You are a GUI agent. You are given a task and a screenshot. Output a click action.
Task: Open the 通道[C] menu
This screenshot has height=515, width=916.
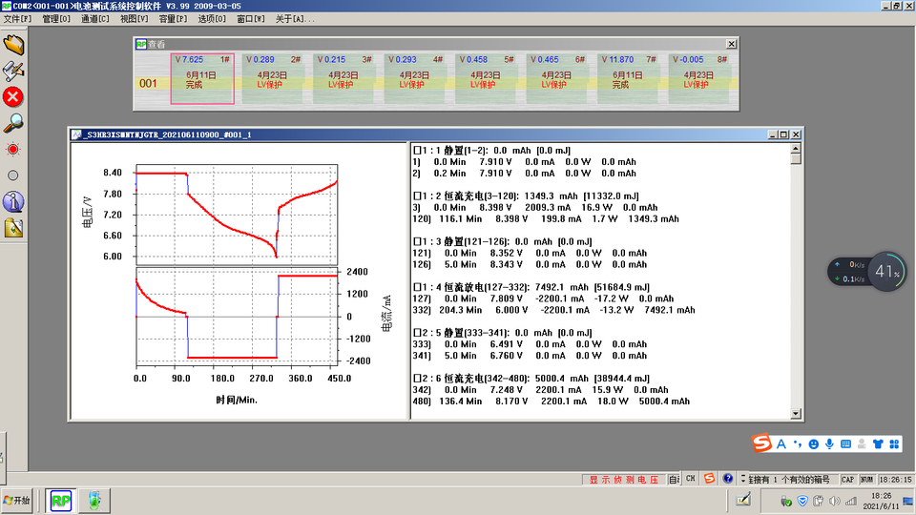click(x=95, y=19)
